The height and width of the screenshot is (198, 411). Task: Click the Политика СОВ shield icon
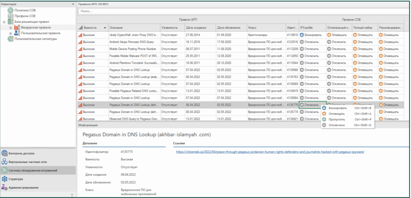(11, 10)
